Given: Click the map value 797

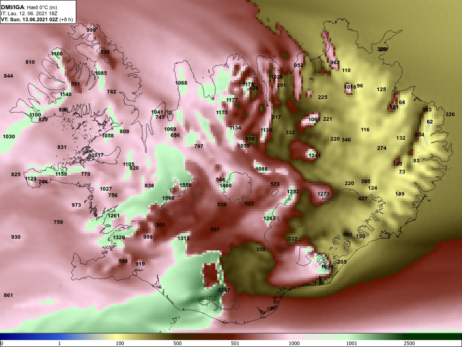Looking at the screenshot, I should 199,146.
